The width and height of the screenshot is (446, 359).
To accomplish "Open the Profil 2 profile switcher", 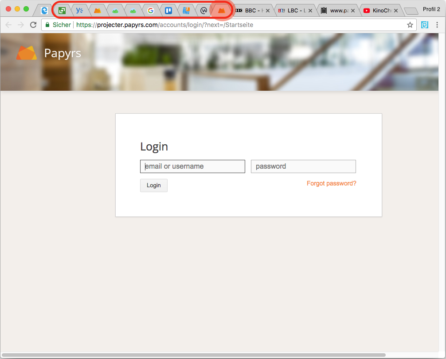I will pyautogui.click(x=431, y=9).
